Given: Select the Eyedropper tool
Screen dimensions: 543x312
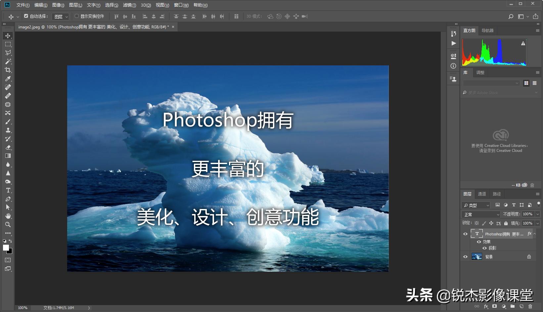Looking at the screenshot, I should point(8,79).
